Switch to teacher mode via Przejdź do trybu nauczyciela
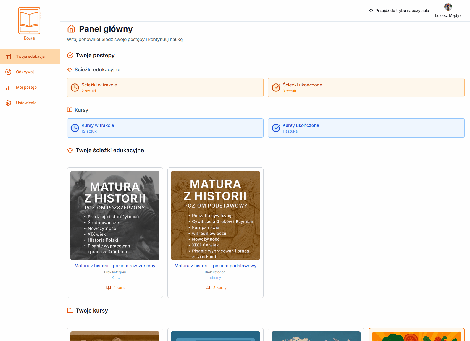Screen dimensions: 470x341 point(402,11)
